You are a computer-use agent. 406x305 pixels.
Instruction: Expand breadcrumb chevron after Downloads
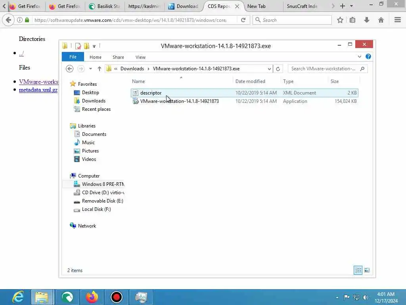148,69
